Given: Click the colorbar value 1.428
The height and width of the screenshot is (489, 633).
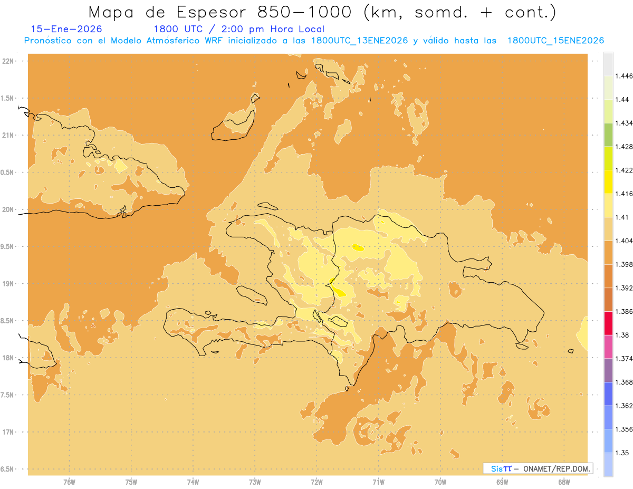Looking at the screenshot, I should 625,147.
